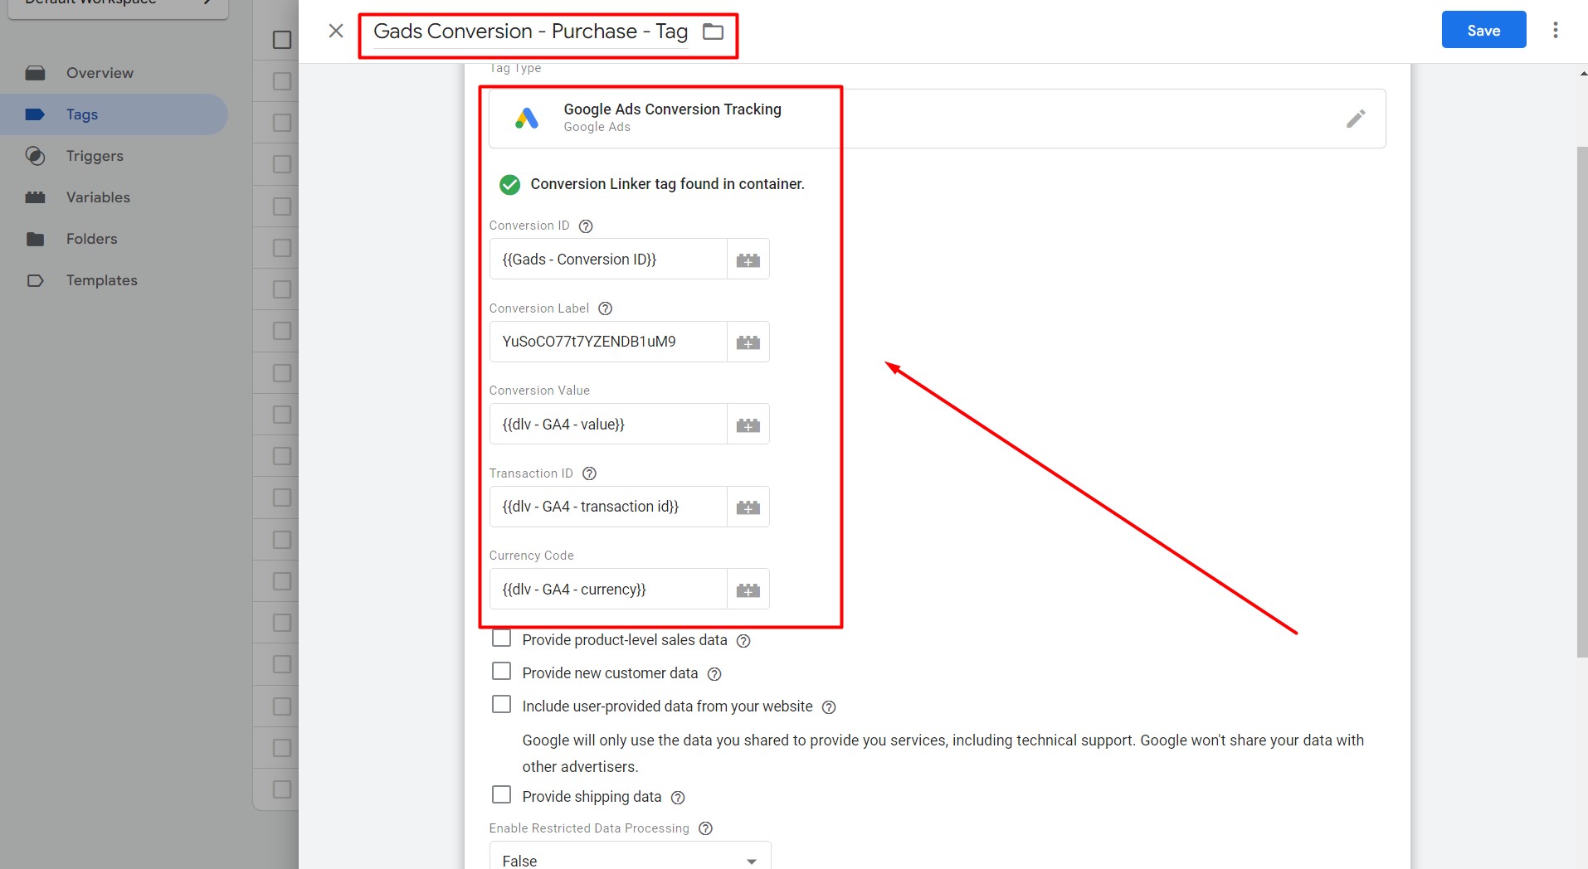1588x869 pixels.
Task: Click the Overview briefcase icon in sidebar
Action: (35, 73)
